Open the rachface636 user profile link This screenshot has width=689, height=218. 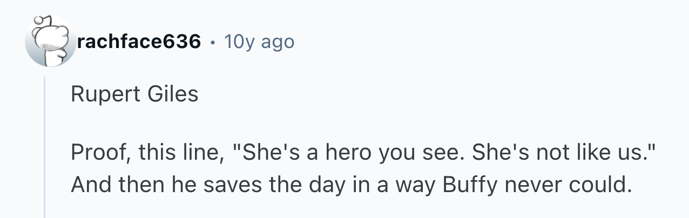click(139, 42)
